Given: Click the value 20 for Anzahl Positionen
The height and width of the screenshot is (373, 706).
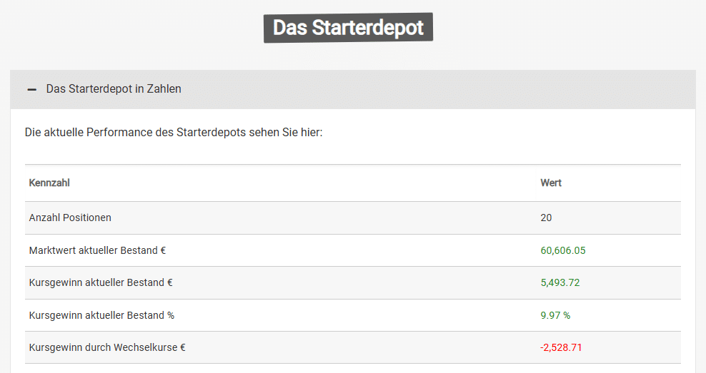Looking at the screenshot, I should tap(546, 218).
